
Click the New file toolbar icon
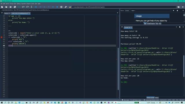point(2,7)
